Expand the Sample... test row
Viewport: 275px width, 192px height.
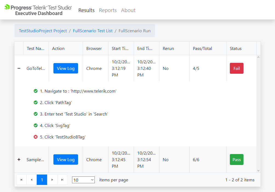click(19, 159)
